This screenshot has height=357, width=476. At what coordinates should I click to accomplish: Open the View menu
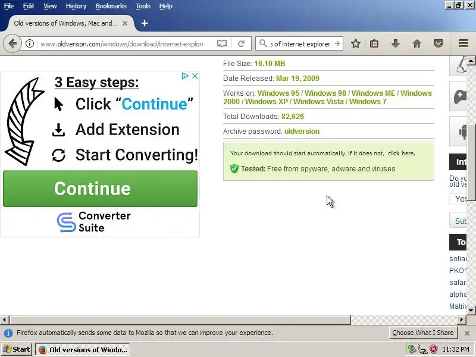(x=50, y=6)
